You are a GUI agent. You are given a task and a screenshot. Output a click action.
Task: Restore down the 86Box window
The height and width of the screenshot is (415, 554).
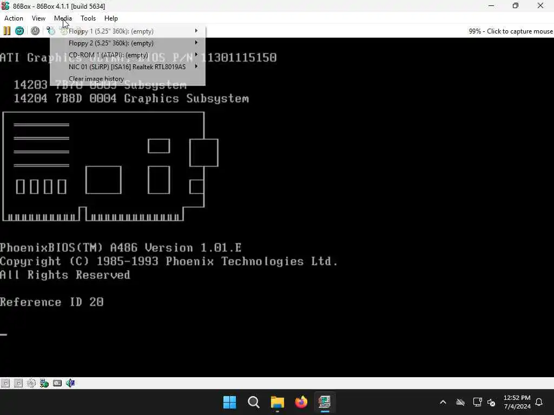(x=516, y=5)
